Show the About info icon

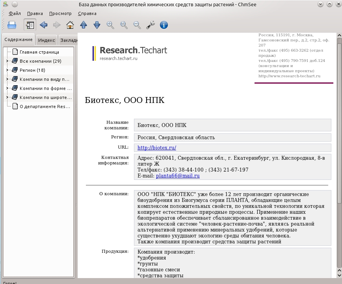(x=164, y=25)
